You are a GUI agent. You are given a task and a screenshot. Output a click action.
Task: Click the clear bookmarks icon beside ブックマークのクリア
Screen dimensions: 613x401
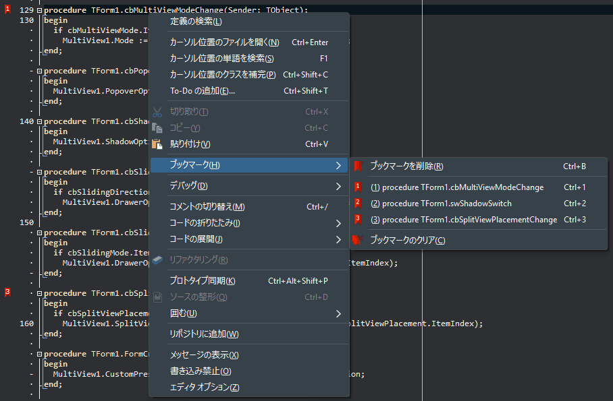(358, 240)
